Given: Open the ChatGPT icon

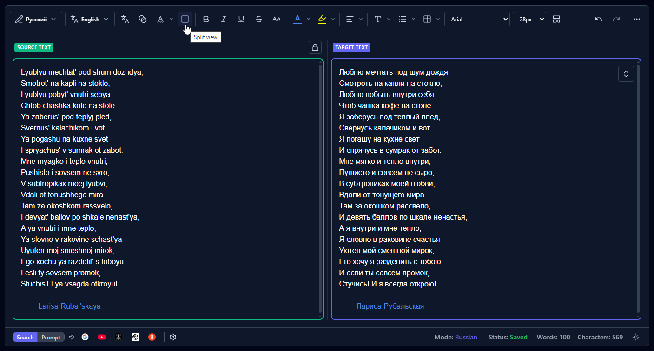Looking at the screenshot, I should (x=135, y=337).
